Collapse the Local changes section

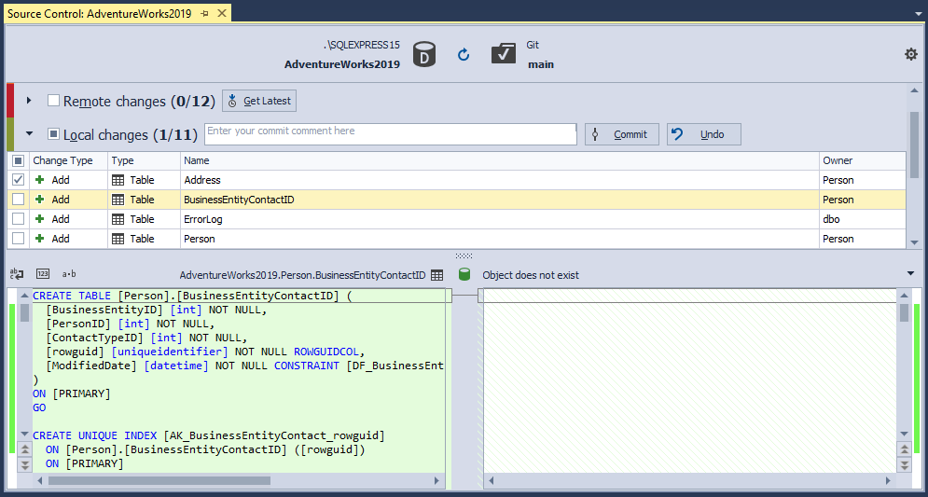tap(29, 133)
